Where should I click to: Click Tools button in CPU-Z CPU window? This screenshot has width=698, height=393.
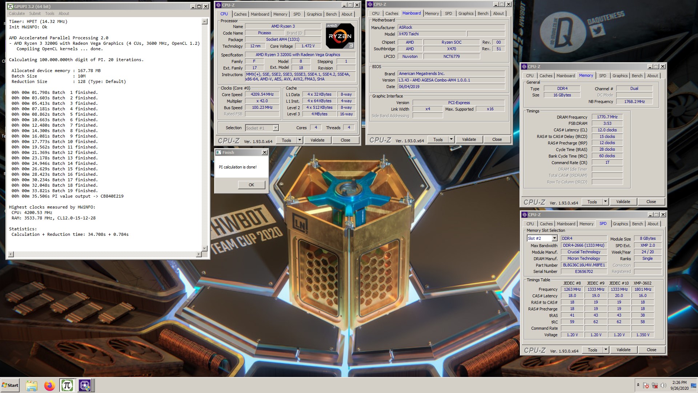(x=286, y=140)
